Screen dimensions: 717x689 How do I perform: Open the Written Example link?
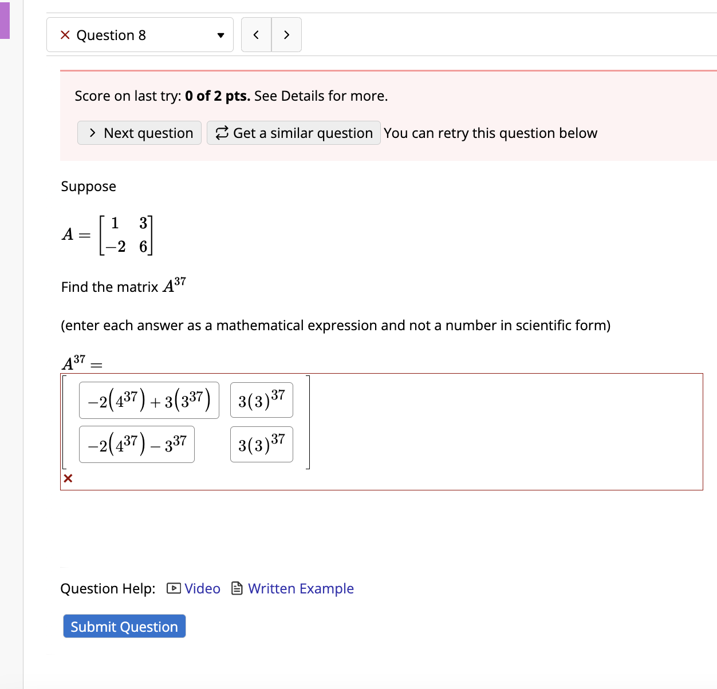[x=301, y=588]
